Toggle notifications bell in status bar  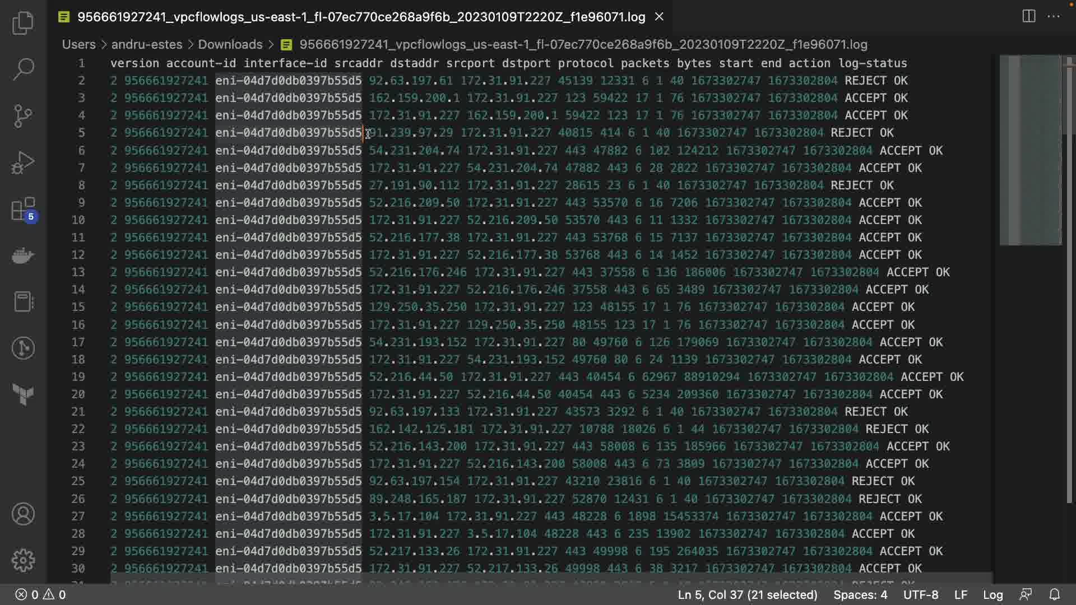1054,594
